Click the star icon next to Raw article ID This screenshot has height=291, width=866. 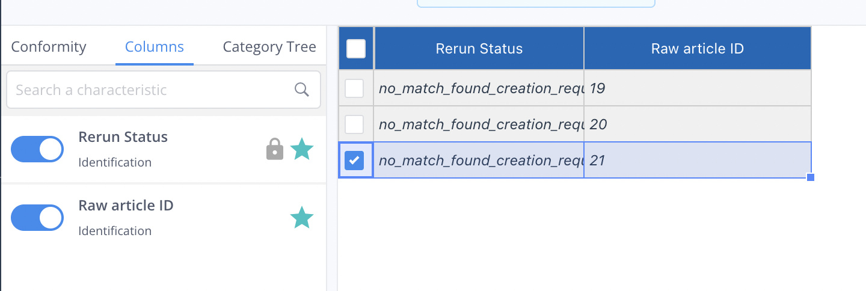(302, 218)
